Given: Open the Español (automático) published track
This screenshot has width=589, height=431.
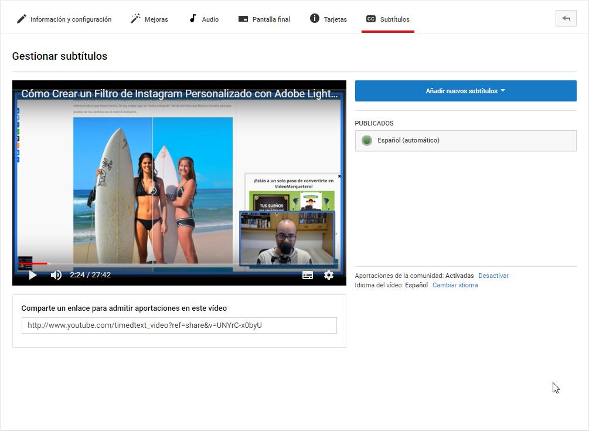Looking at the screenshot, I should pyautogui.click(x=408, y=140).
